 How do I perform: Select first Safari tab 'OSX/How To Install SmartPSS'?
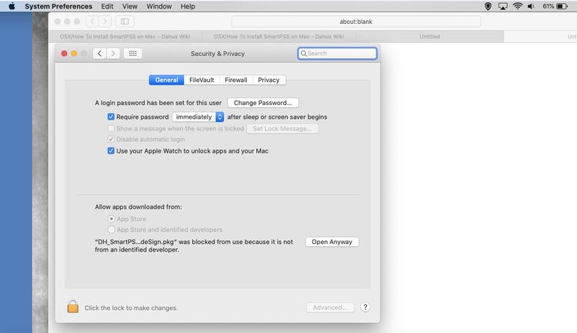tap(125, 36)
